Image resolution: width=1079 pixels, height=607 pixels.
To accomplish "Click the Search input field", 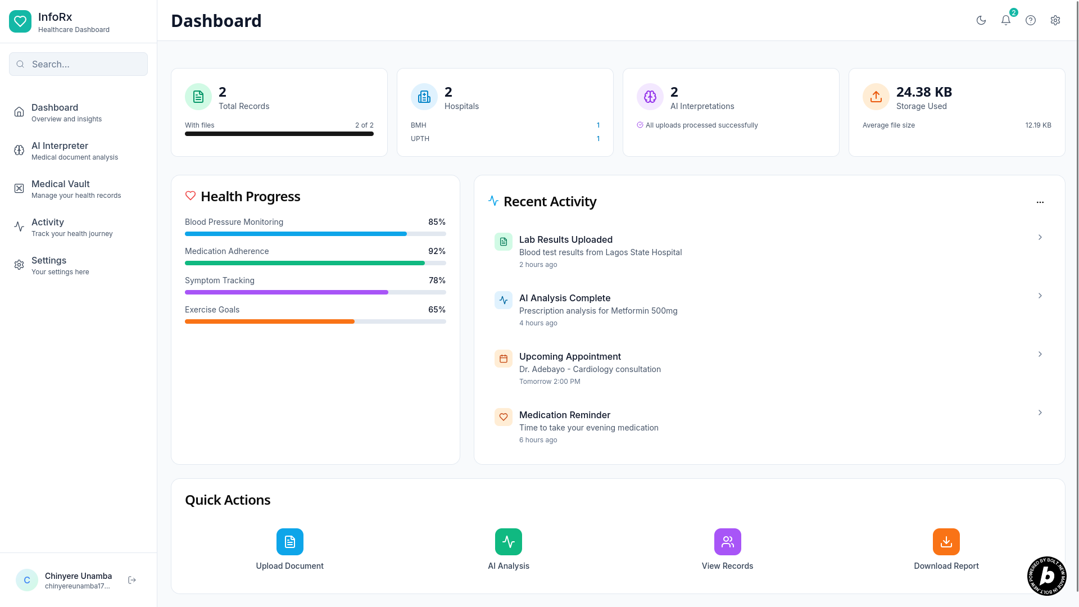I will [x=84, y=64].
